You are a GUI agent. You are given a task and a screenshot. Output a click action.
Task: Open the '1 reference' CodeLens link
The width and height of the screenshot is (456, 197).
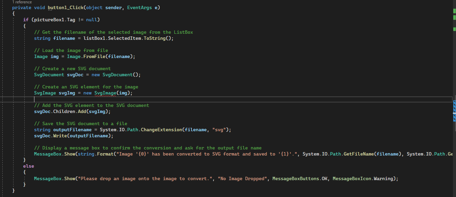coord(22,2)
